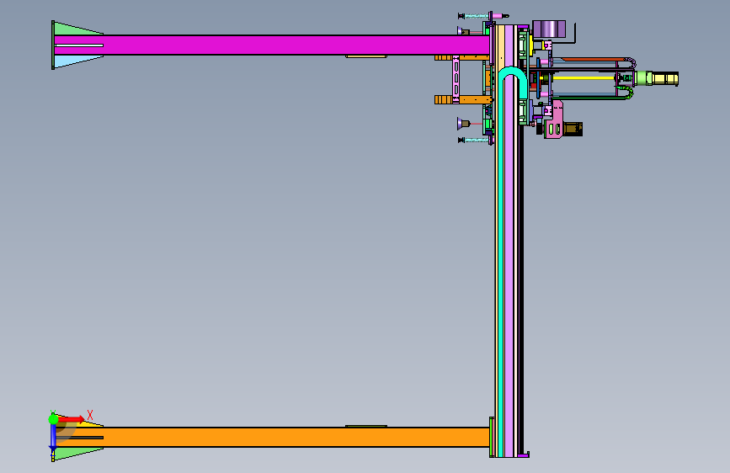Click the red X axis arrow
This screenshot has width=730, height=473.
point(71,419)
